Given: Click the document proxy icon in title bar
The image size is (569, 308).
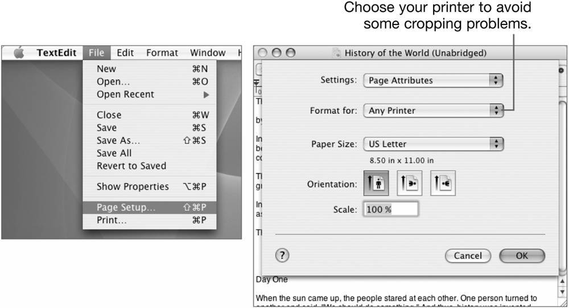Looking at the screenshot, I should [x=337, y=53].
